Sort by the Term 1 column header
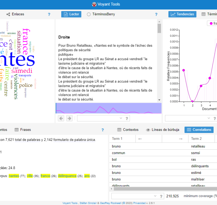 122,139
